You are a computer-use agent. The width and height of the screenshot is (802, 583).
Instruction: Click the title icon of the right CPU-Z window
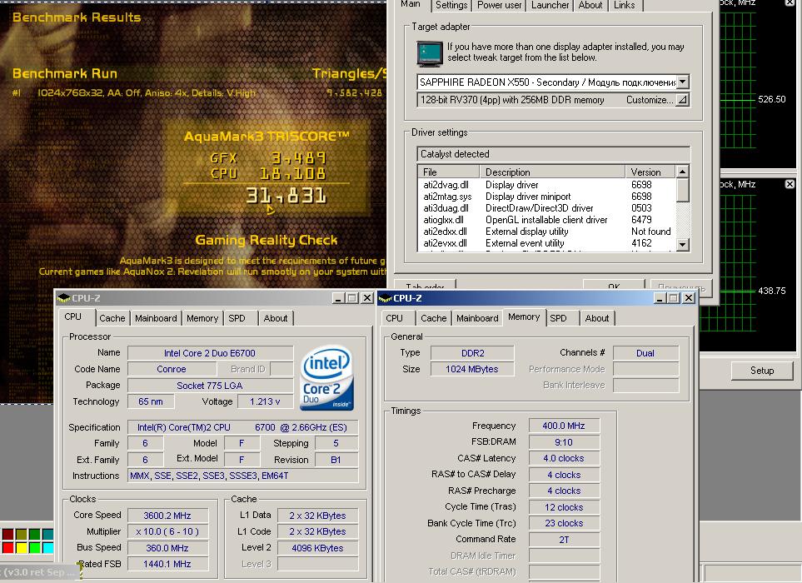[x=385, y=298]
